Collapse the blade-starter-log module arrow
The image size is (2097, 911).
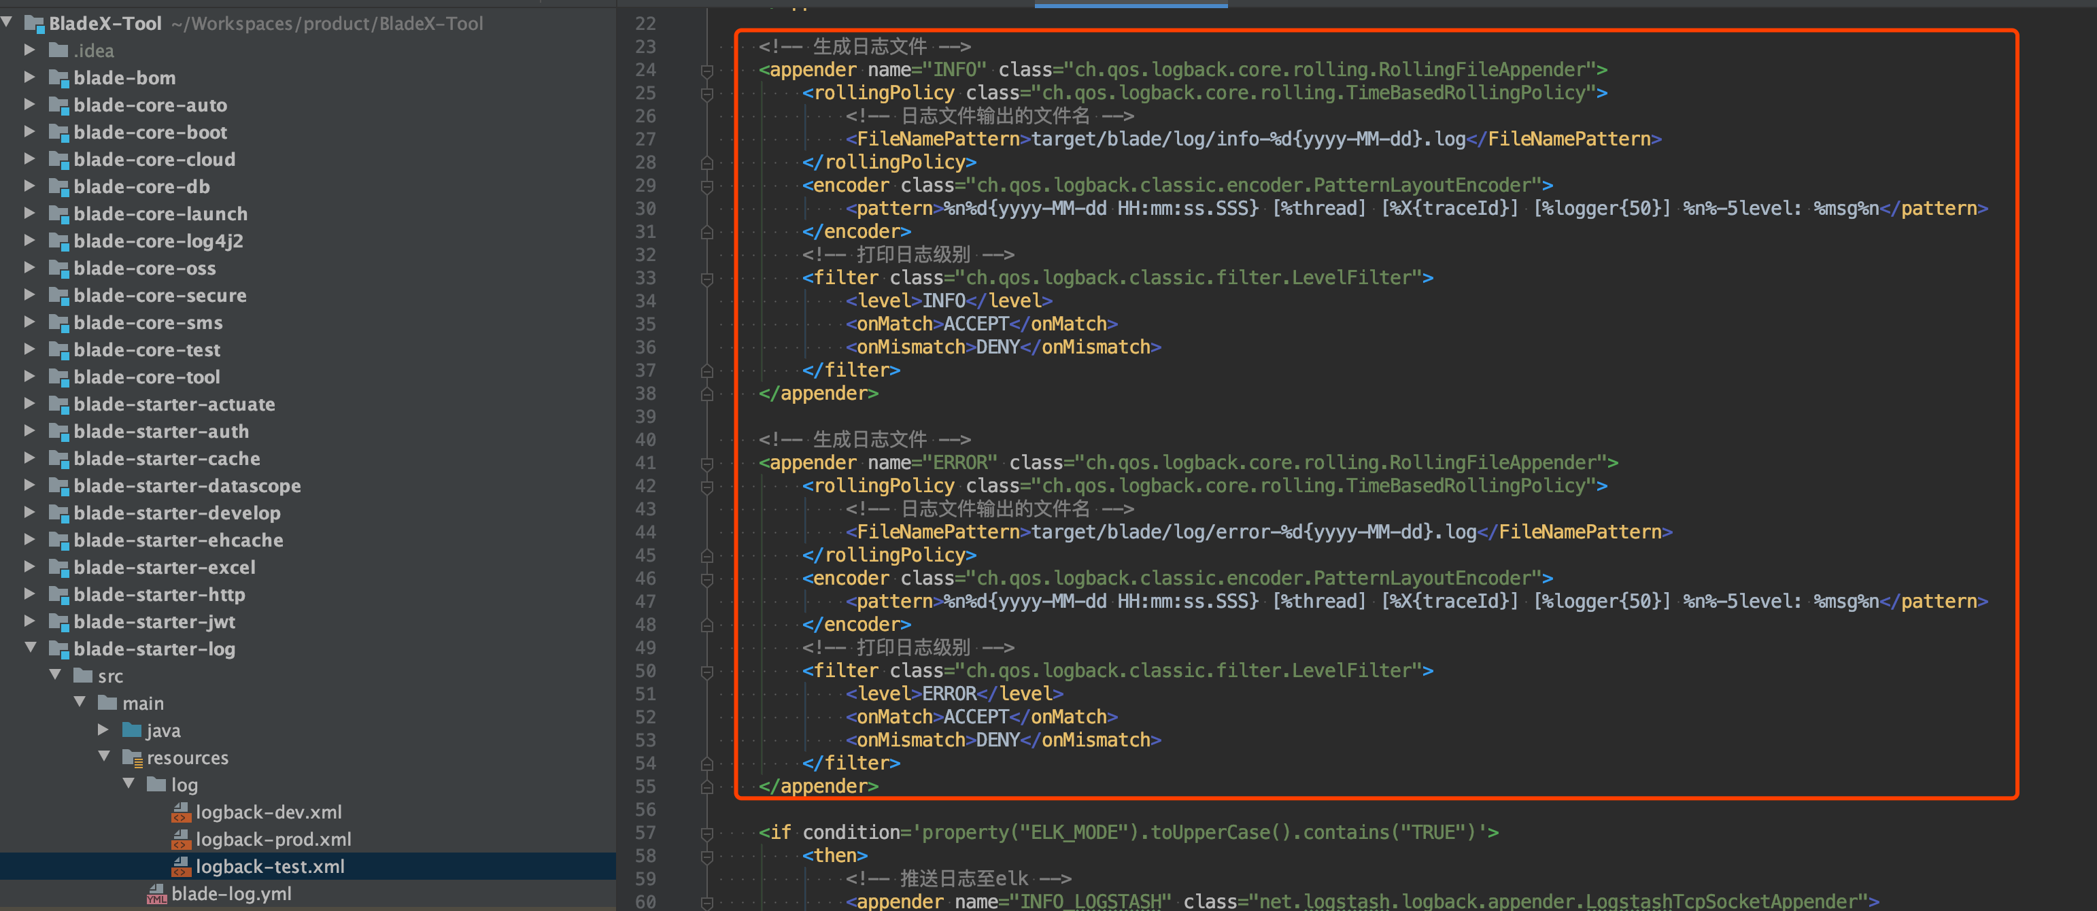(30, 648)
